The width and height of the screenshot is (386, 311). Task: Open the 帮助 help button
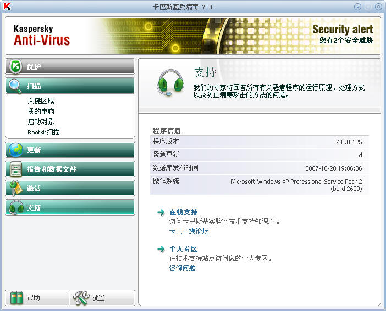pyautogui.click(x=37, y=298)
